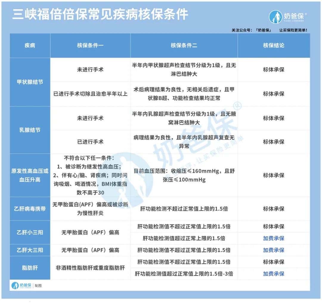The height and width of the screenshot is (303, 322).
Task: Click the 半年内甲状腺超声检查结节分级为1级 cell
Action: tap(184, 69)
